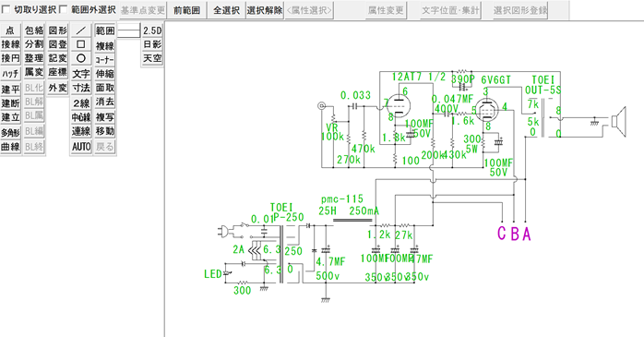Select the 連線 continuous line tool
644x337 pixels.
[81, 131]
